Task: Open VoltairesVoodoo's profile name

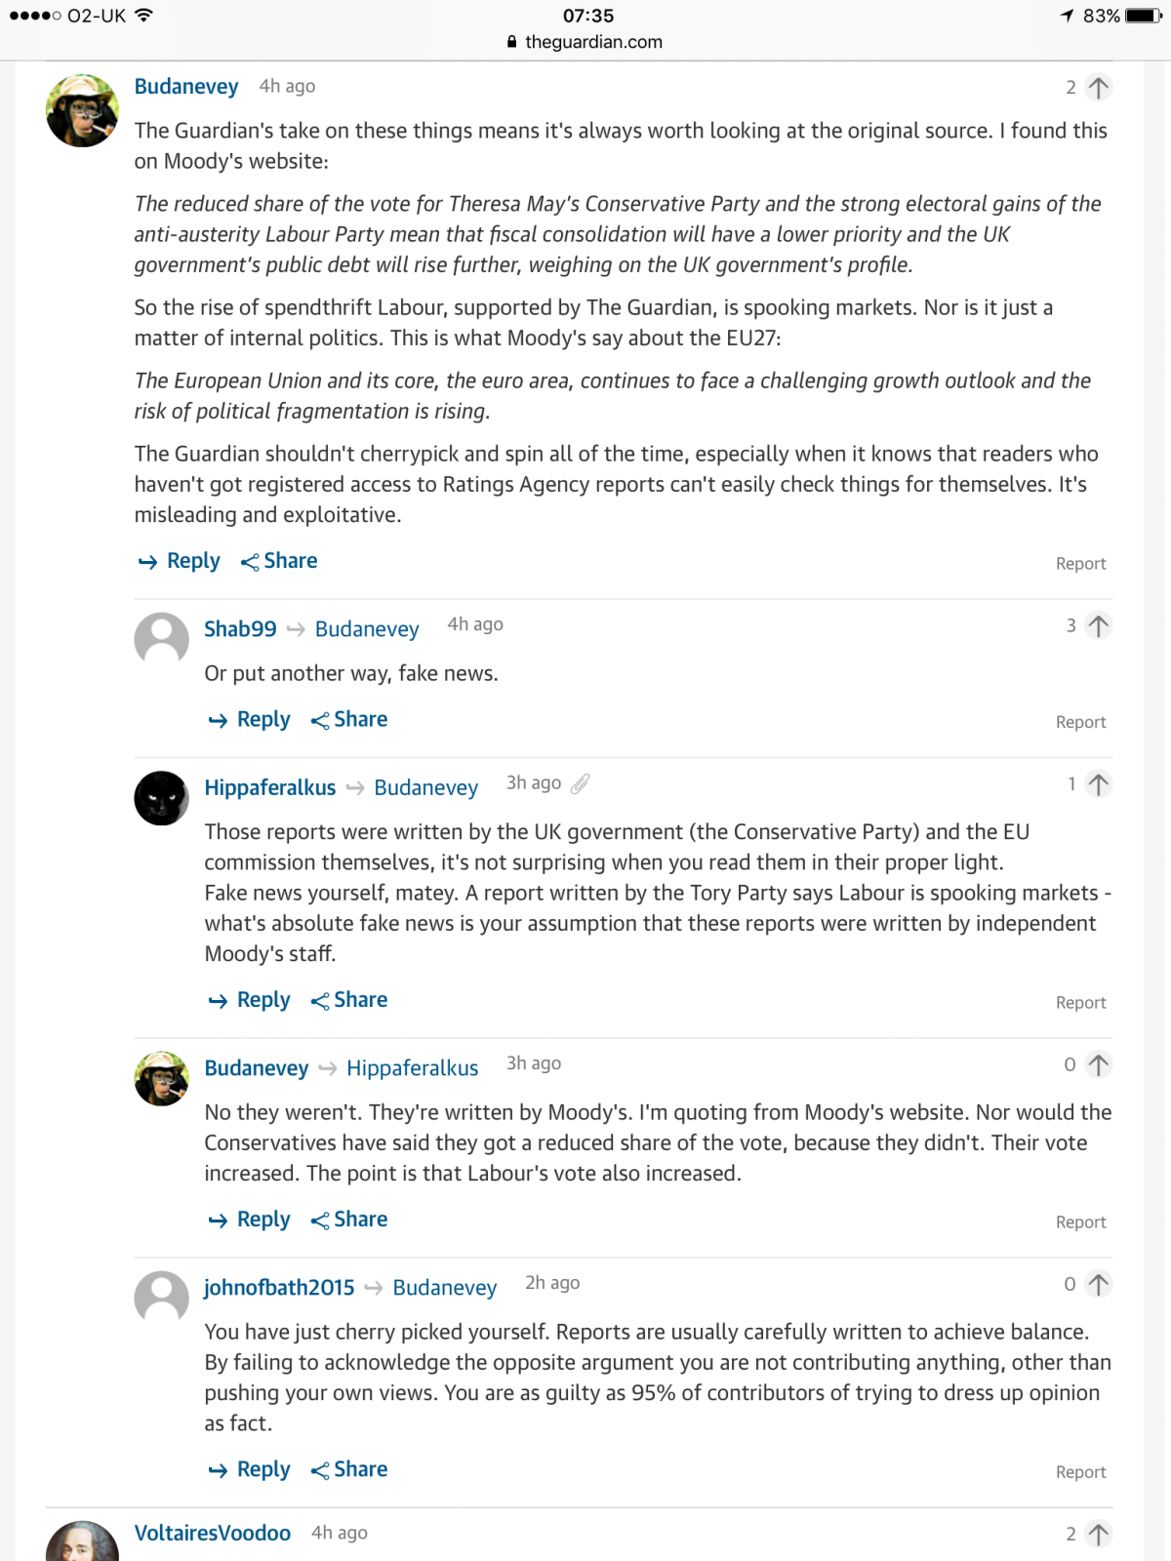Action: click(213, 1534)
